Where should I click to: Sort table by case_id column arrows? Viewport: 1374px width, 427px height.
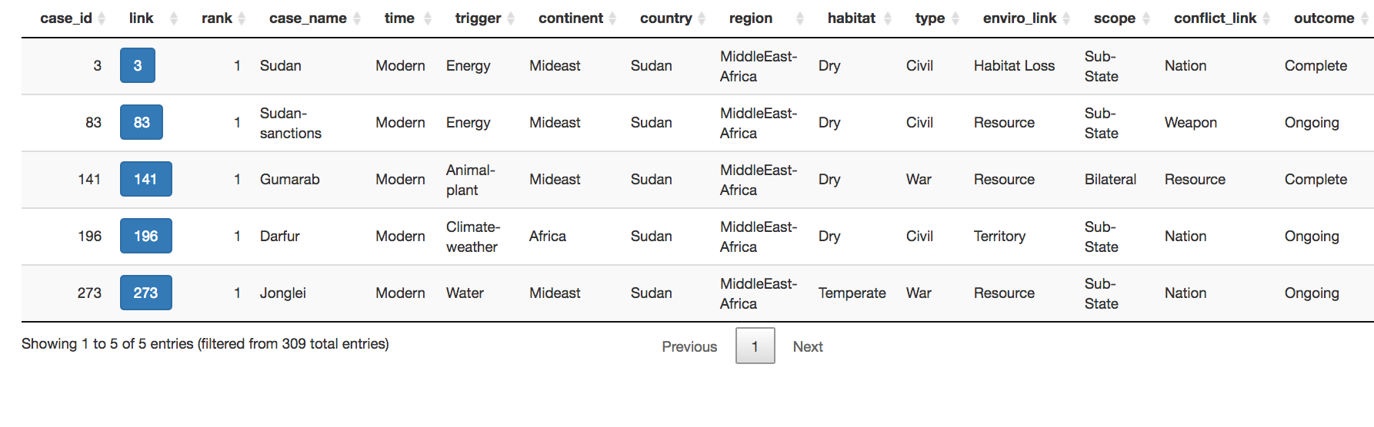tap(102, 18)
